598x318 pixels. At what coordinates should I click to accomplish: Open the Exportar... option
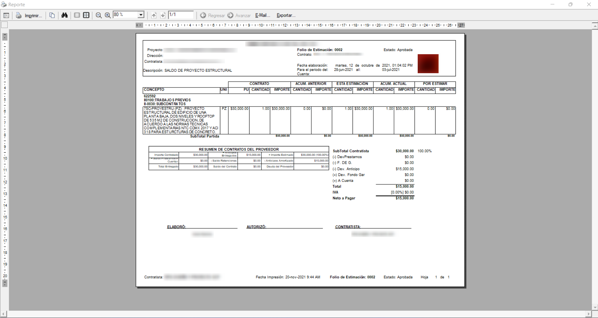286,15
